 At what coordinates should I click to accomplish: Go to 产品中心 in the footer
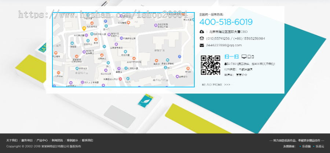[x=42, y=141]
